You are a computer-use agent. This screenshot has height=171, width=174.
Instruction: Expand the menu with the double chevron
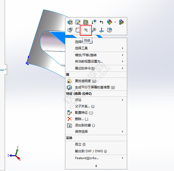[x=96, y=166]
